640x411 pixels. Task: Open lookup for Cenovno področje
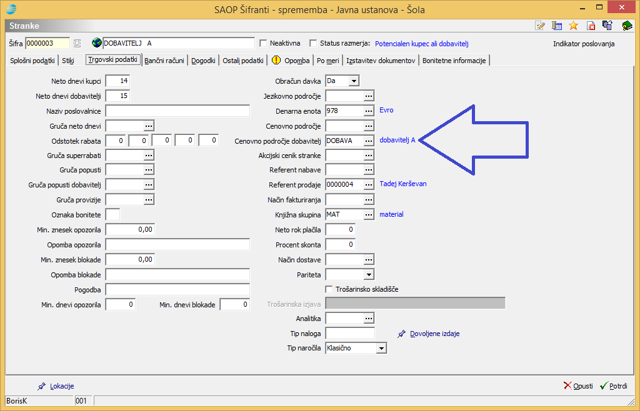pos(369,126)
